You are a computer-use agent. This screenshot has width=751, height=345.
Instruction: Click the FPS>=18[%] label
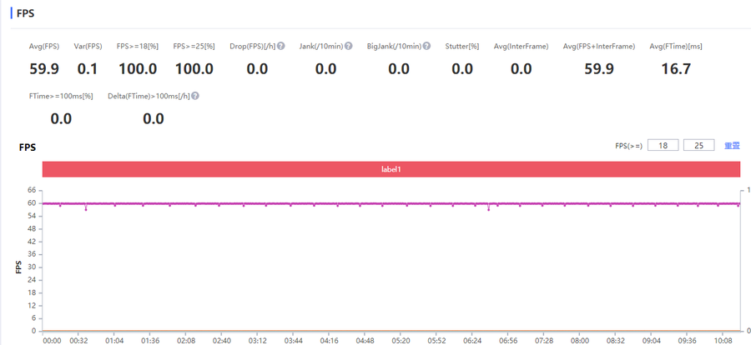[138, 47]
